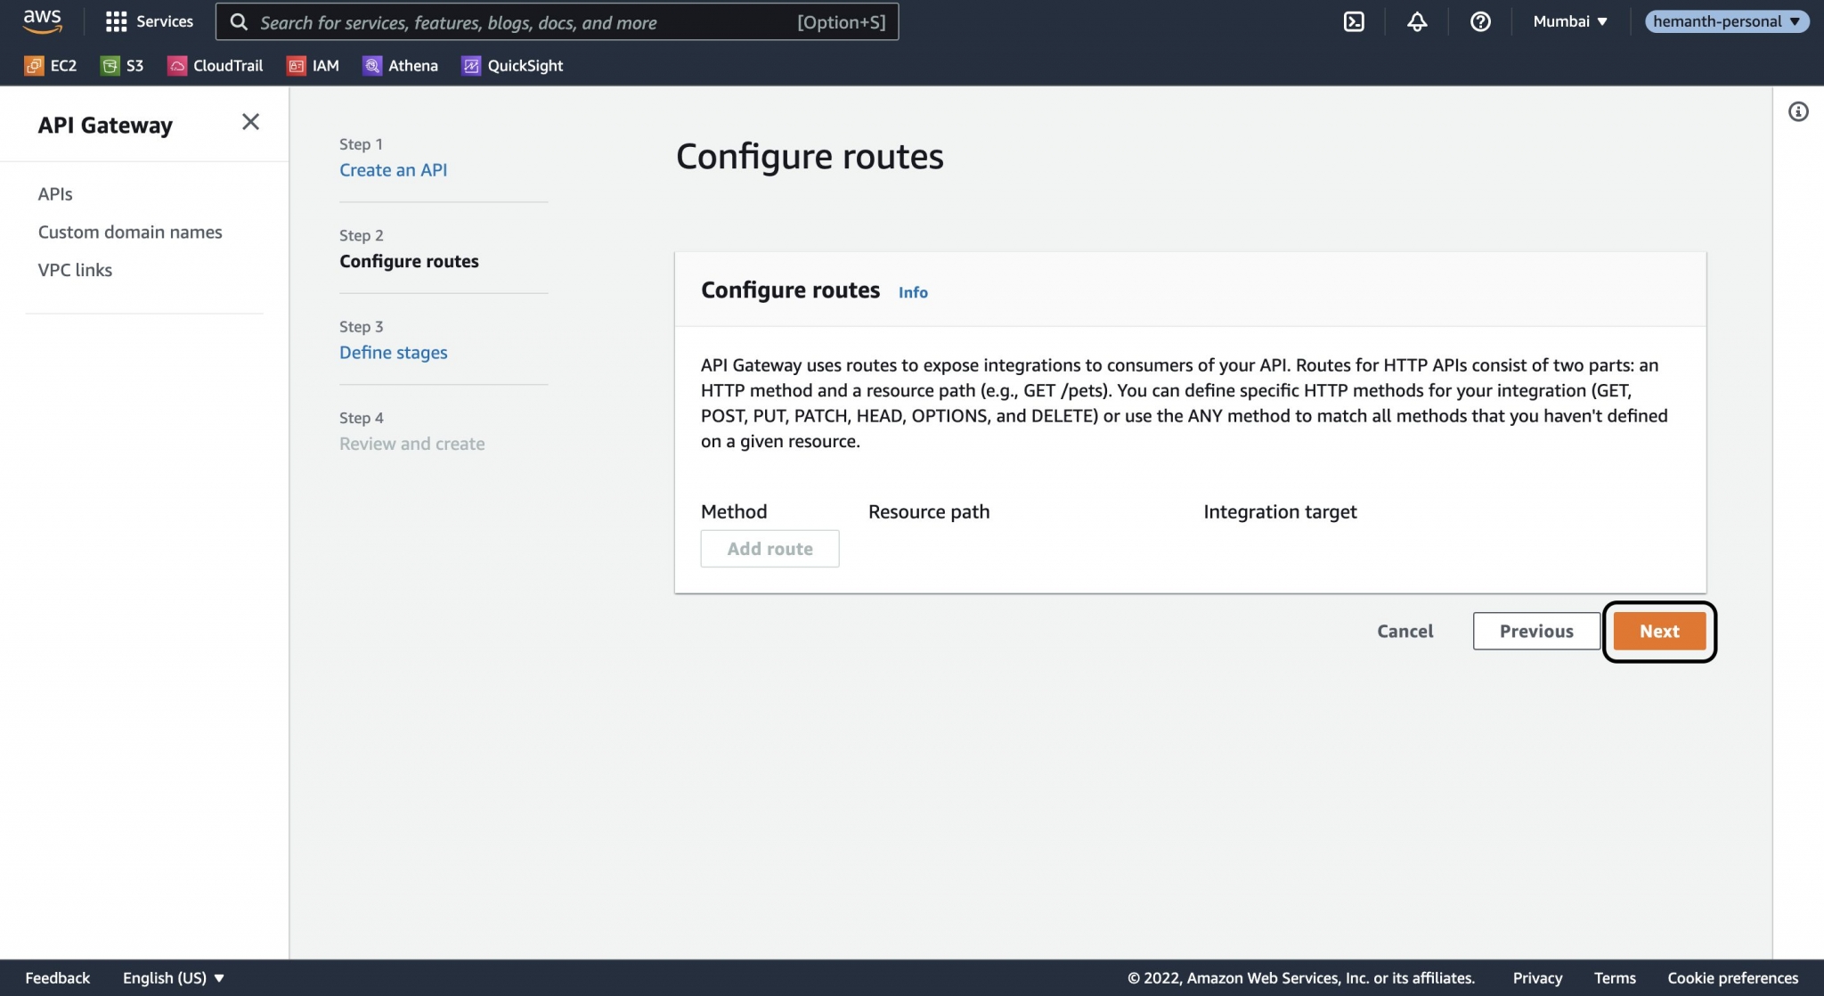The height and width of the screenshot is (996, 1824).
Task: Open the EC2 favorite shortcut
Action: [50, 65]
